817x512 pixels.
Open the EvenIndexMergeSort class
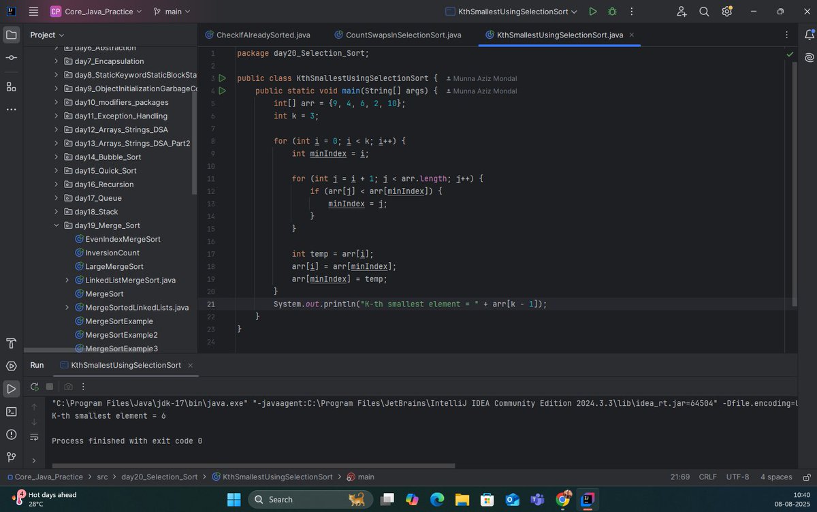[x=123, y=239]
